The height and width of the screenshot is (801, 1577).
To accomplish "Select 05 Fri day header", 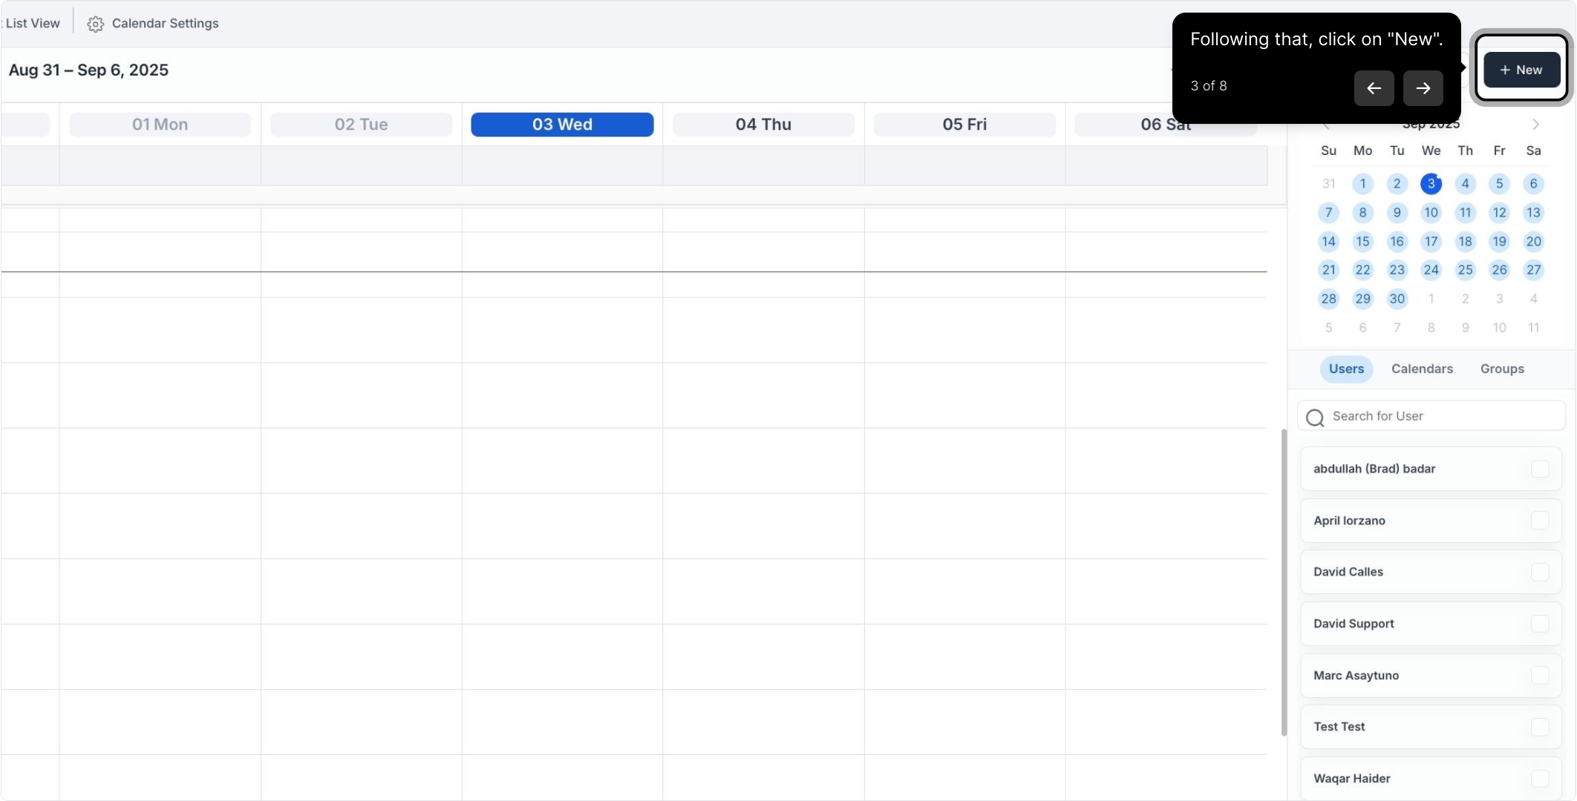I will [964, 125].
